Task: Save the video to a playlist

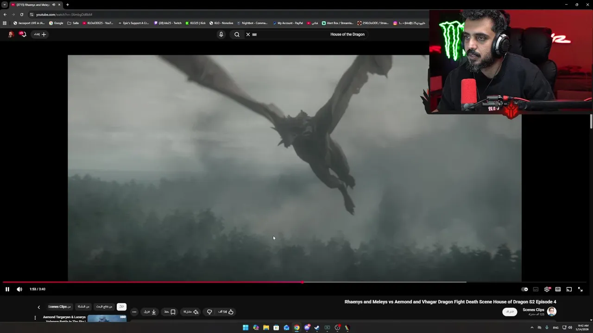Action: pos(170,312)
